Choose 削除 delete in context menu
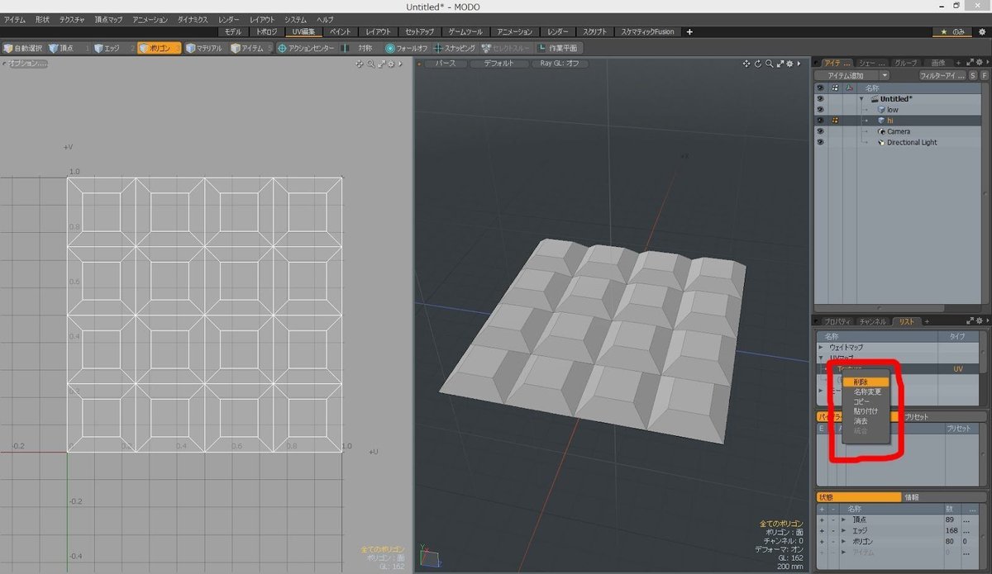 tap(866, 382)
